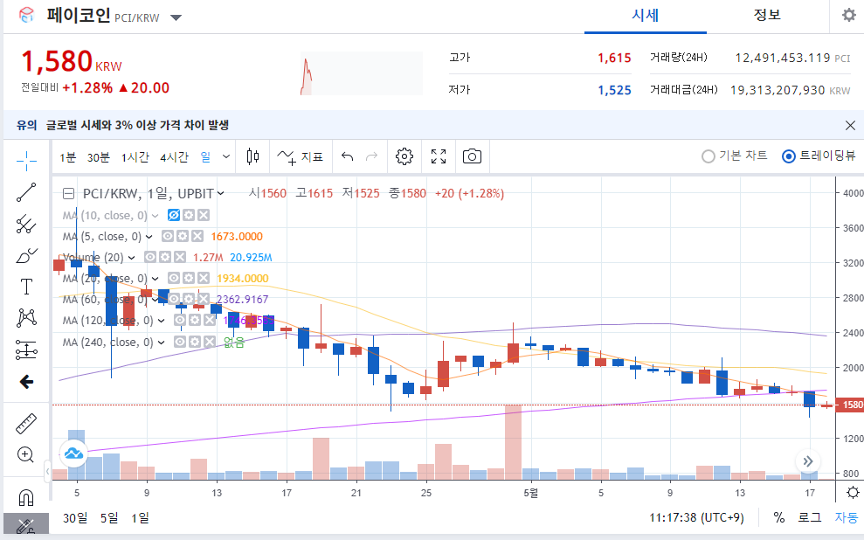Expand the MA (5, close, 0) chevron
The height and width of the screenshot is (540, 864).
(x=149, y=237)
